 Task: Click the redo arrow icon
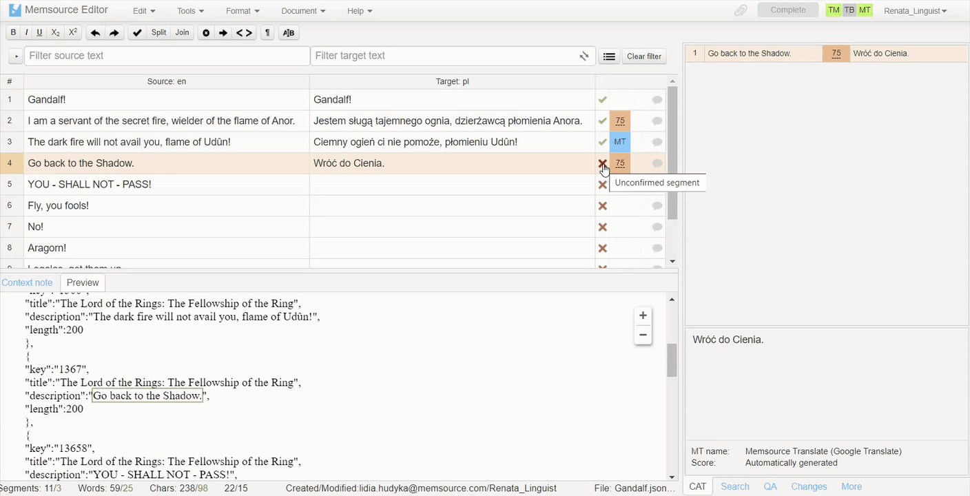(114, 33)
